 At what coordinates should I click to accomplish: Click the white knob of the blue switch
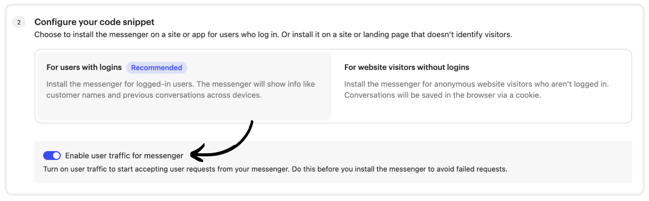tap(56, 156)
